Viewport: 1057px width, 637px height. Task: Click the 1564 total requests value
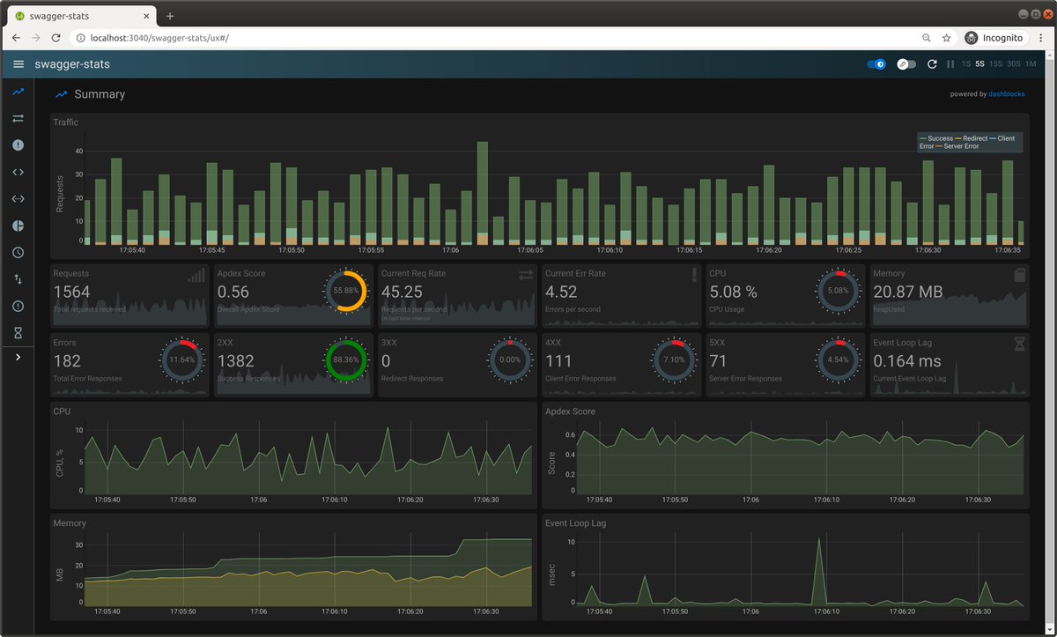72,292
